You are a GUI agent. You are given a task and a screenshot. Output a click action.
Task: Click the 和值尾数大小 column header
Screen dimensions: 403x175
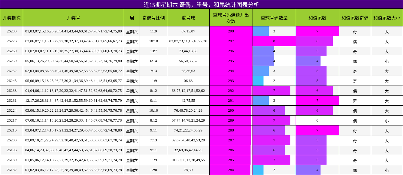coord(387,18)
